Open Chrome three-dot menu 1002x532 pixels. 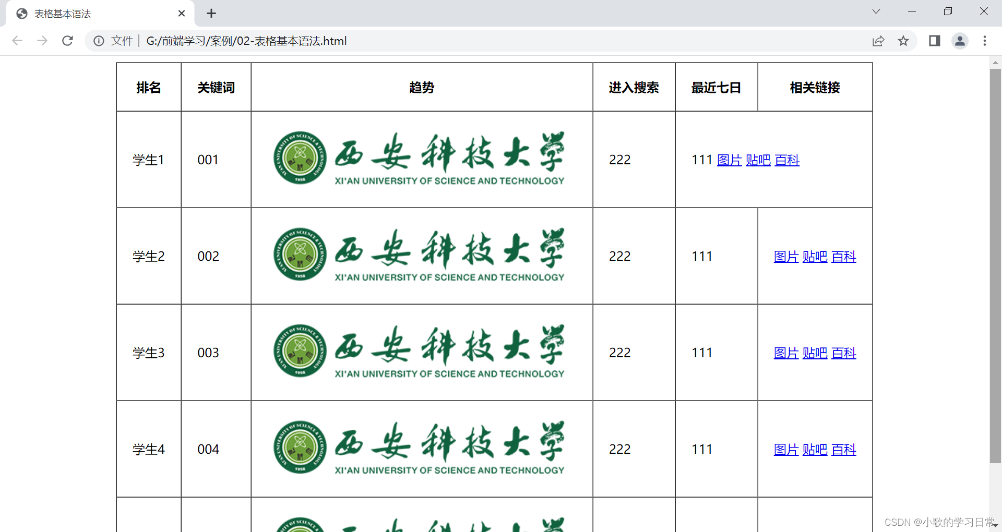click(985, 41)
